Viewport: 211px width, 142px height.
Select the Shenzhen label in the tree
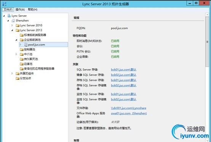click(22, 21)
